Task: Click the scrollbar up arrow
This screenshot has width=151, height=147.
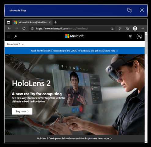Action: (x=146, y=33)
